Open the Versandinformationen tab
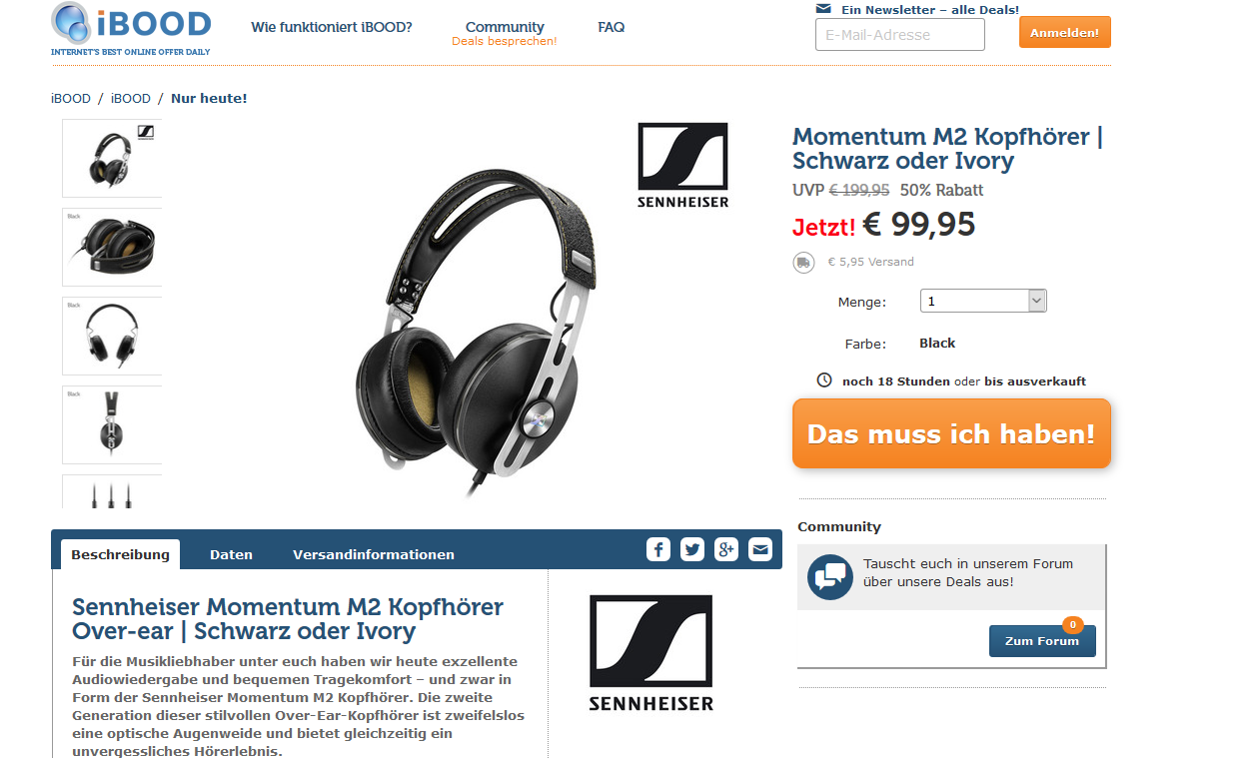1255x758 pixels. pyautogui.click(x=374, y=554)
